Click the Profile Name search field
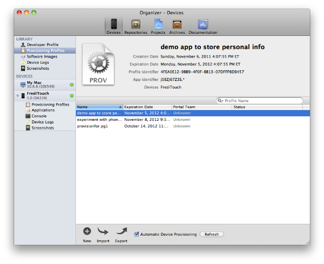The height and width of the screenshot is (264, 324). [260, 101]
